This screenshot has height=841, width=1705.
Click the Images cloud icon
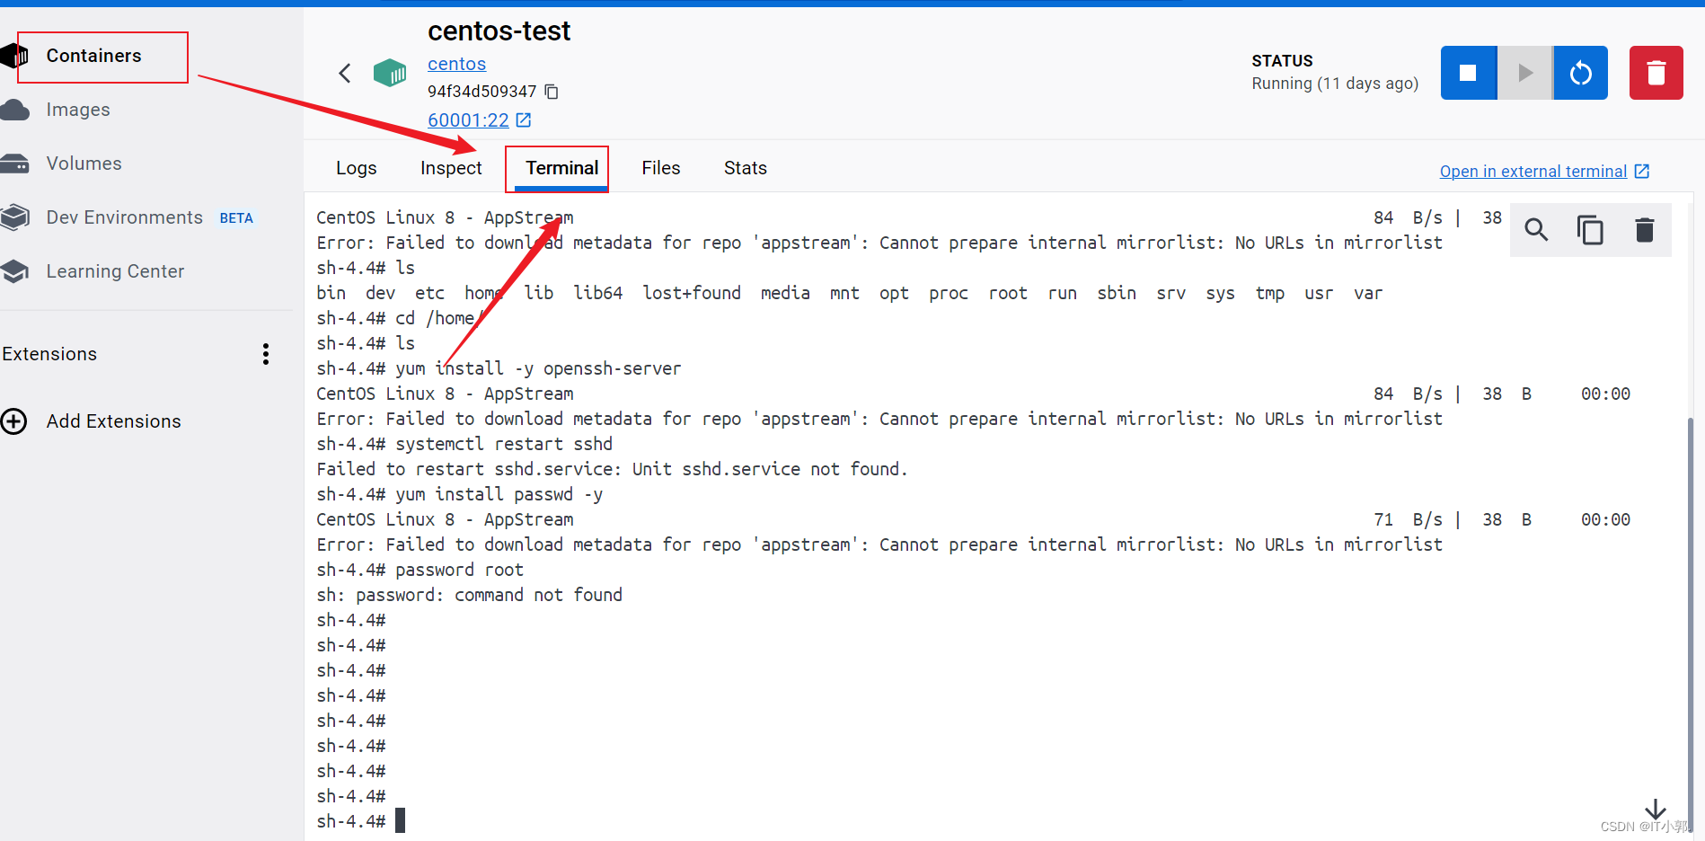click(x=14, y=110)
